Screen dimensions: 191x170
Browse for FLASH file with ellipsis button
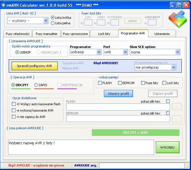pos(177,107)
